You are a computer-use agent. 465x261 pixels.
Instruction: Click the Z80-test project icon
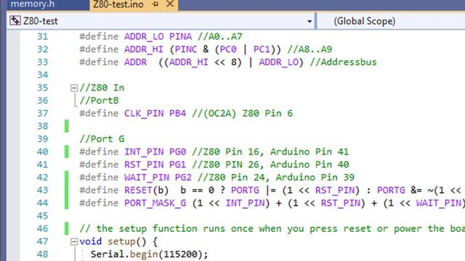(15, 21)
